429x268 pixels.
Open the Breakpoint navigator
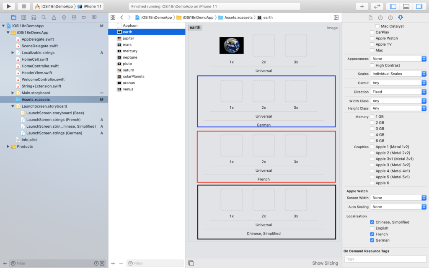point(84,17)
